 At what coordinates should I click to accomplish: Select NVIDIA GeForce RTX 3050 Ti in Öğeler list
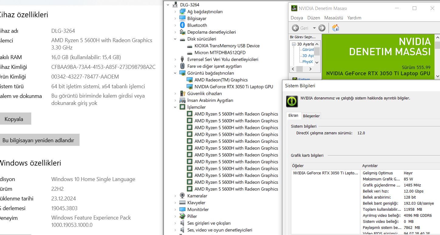(326, 173)
